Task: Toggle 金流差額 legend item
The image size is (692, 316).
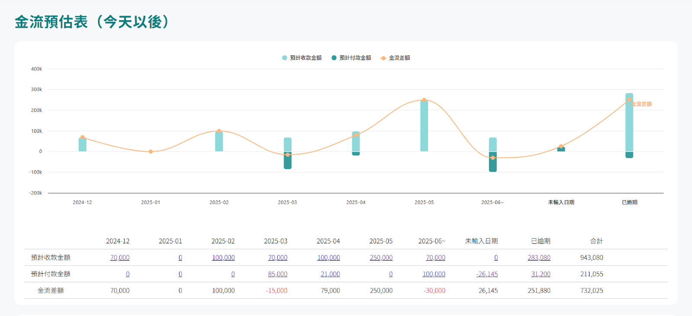Action: tap(395, 58)
